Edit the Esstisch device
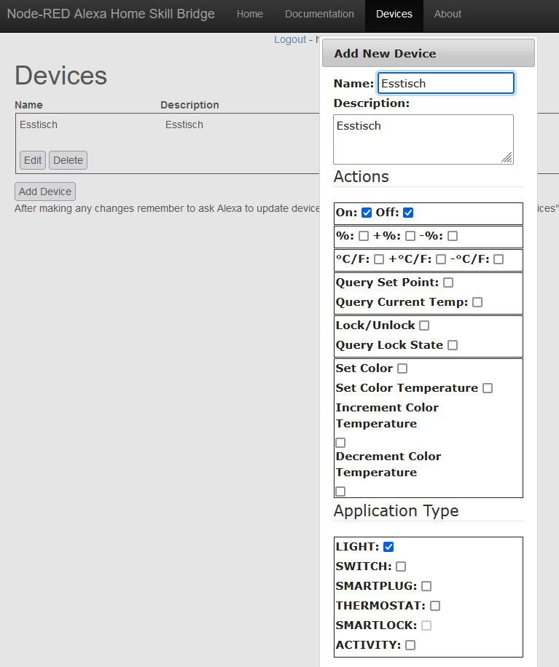Viewport: 559px width, 667px height. [x=33, y=160]
